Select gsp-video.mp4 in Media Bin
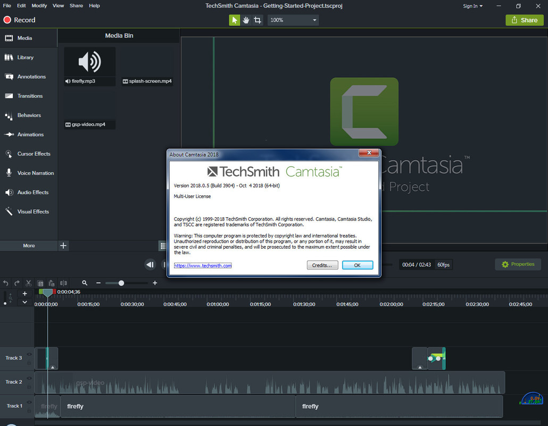 tap(90, 110)
